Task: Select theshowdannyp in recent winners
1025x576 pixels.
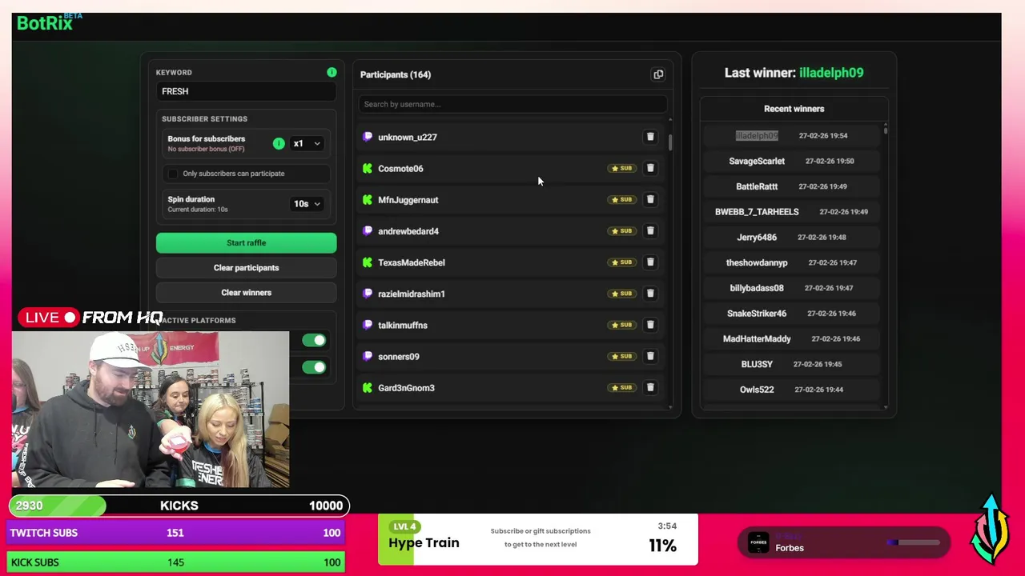Action: 757,262
